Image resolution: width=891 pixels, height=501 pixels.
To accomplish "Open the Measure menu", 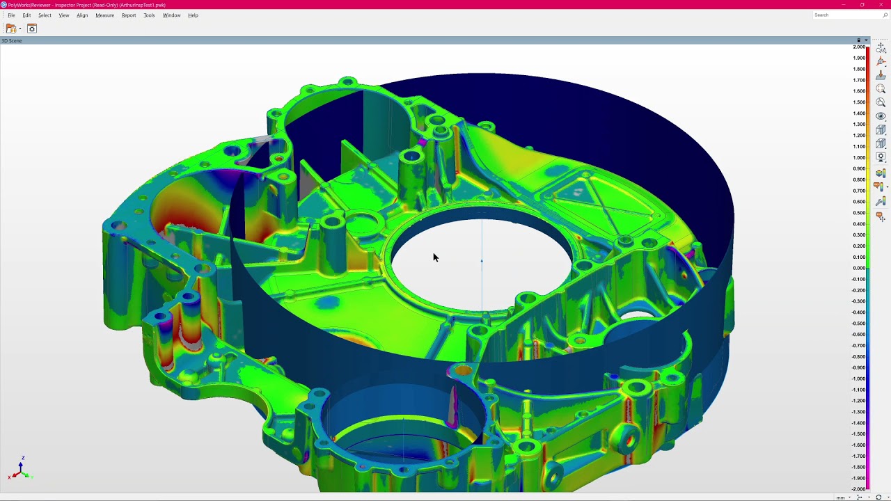I will (104, 15).
